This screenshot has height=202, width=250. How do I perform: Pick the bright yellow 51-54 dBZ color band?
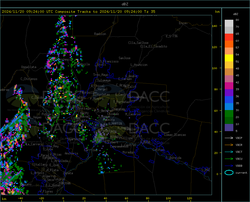[x=229, y=58]
